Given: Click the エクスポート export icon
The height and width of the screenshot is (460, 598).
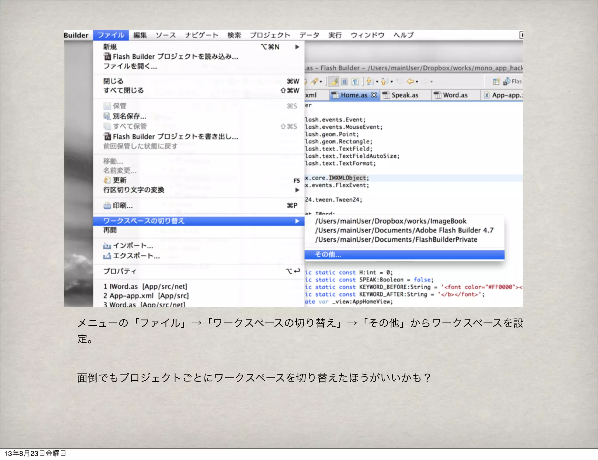Looking at the screenshot, I should coord(107,256).
